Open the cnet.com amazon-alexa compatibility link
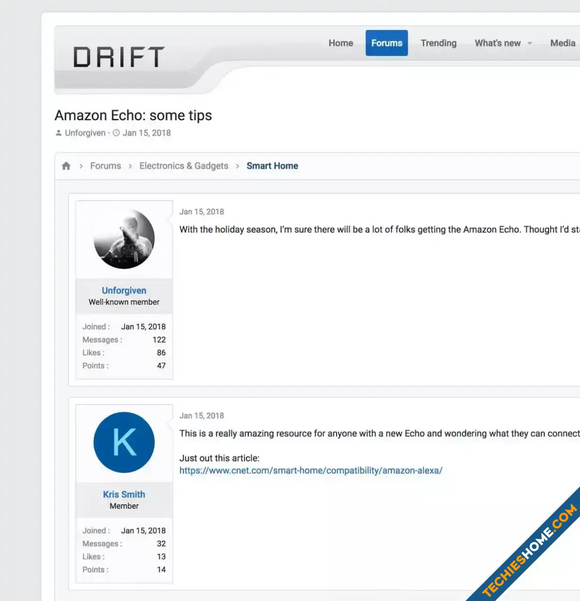580x601 pixels. click(311, 470)
